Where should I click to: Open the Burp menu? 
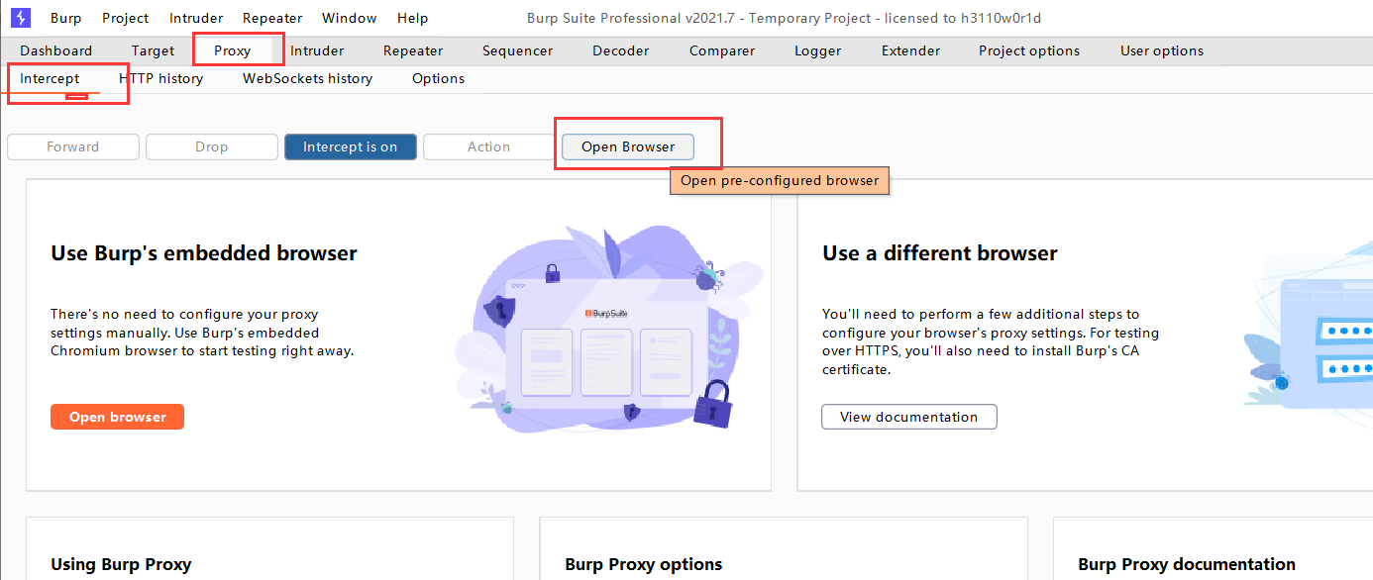66,18
